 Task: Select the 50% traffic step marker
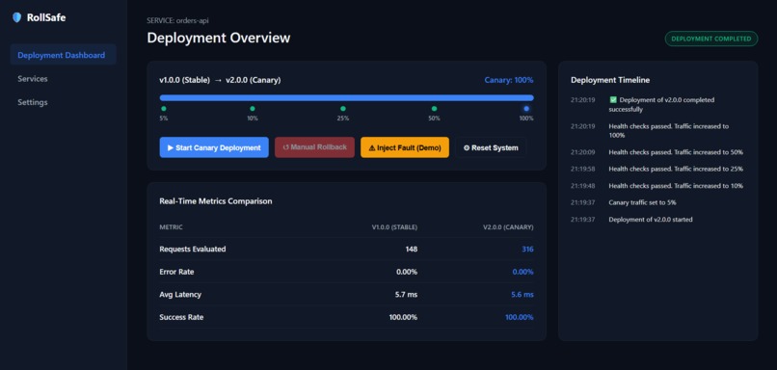pyautogui.click(x=434, y=109)
